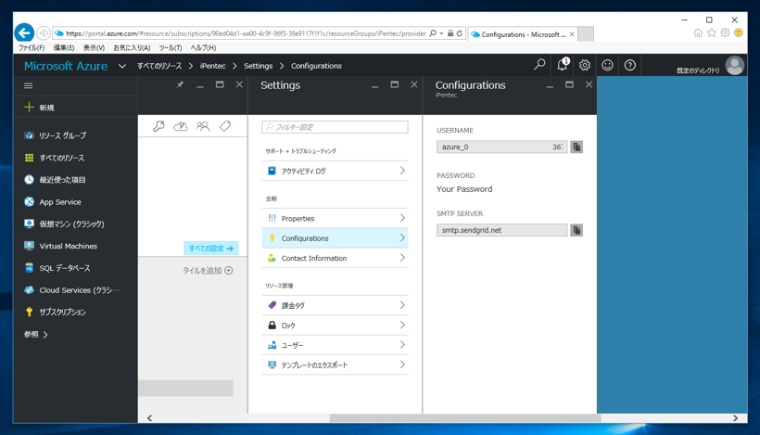Click the iPentec breadcrumb link
Screen dimensions: 760x435
pos(213,66)
